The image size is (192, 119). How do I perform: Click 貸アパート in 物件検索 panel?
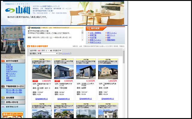click(x=111, y=35)
